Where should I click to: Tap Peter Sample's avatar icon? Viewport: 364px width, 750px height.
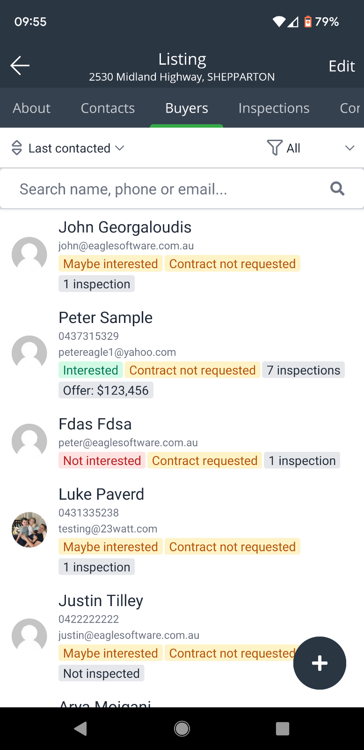pyautogui.click(x=29, y=353)
